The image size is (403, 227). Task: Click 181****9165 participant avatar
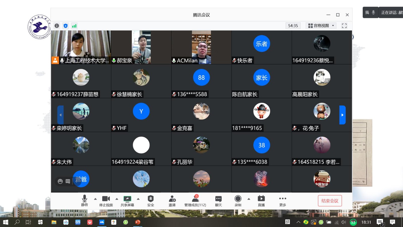(x=261, y=111)
